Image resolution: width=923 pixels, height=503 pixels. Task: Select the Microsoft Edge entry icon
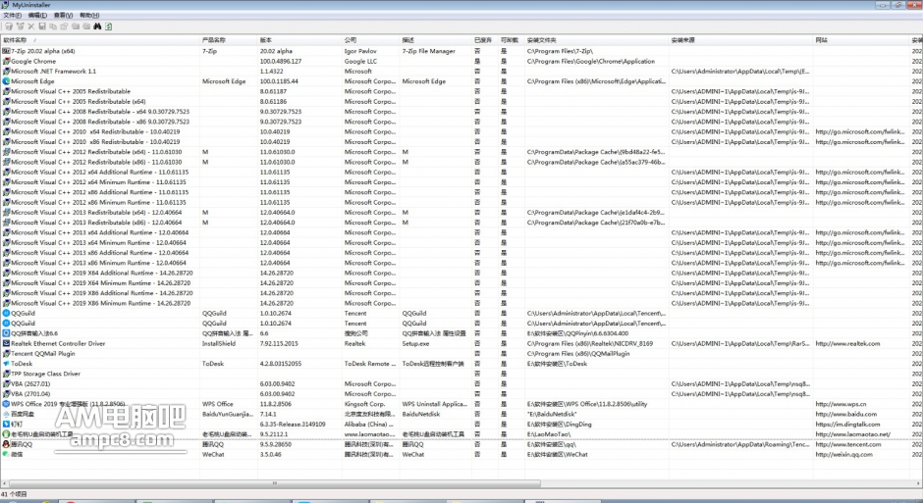[x=6, y=81]
